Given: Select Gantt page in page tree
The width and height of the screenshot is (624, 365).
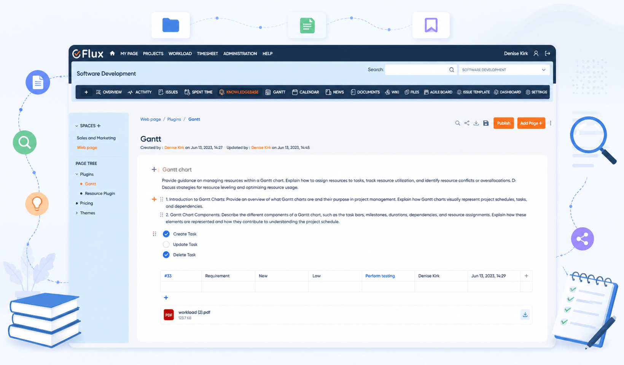Looking at the screenshot, I should [x=90, y=184].
